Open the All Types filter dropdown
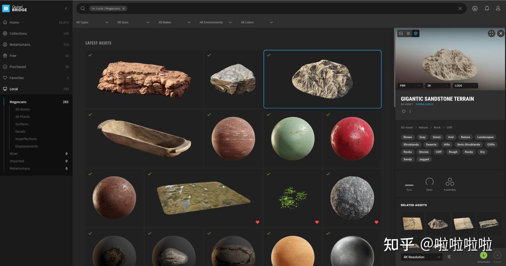 point(92,22)
